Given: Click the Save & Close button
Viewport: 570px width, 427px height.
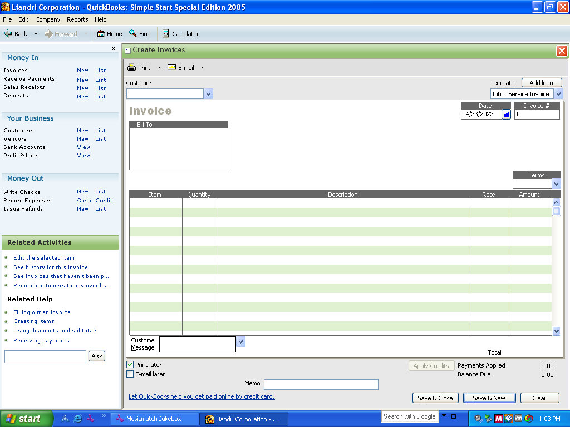Looking at the screenshot, I should 435,398.
